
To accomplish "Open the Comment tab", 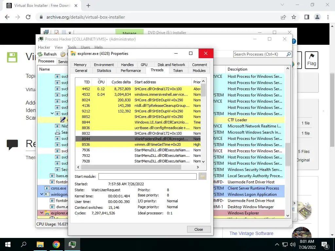I will pyautogui.click(x=199, y=65).
